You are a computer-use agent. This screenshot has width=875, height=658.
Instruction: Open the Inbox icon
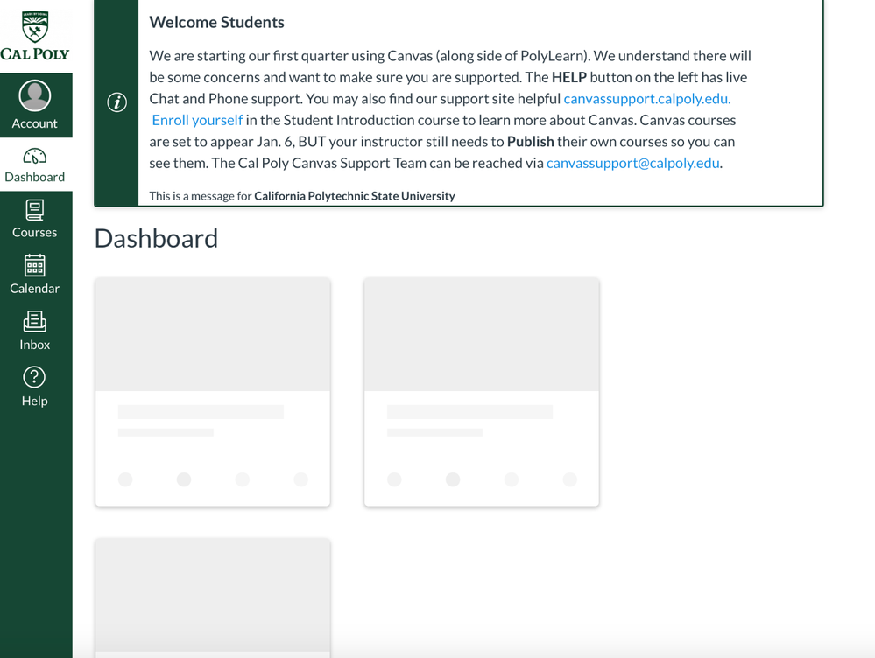pyautogui.click(x=35, y=322)
